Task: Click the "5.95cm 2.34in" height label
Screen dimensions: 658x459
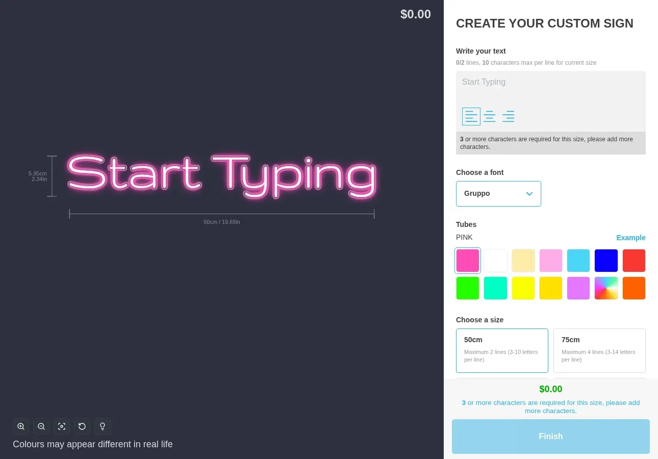Action: point(38,176)
